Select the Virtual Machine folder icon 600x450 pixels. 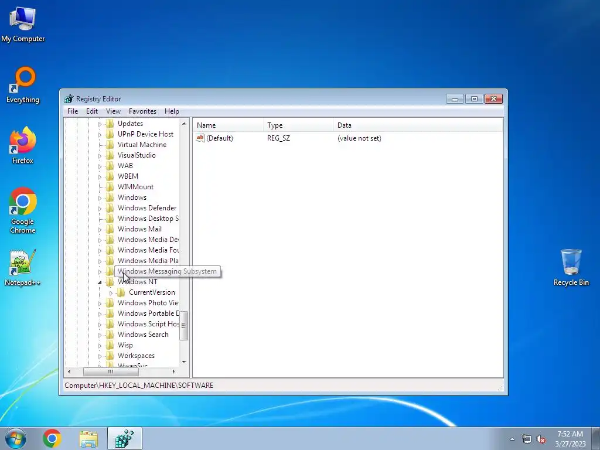click(x=110, y=145)
